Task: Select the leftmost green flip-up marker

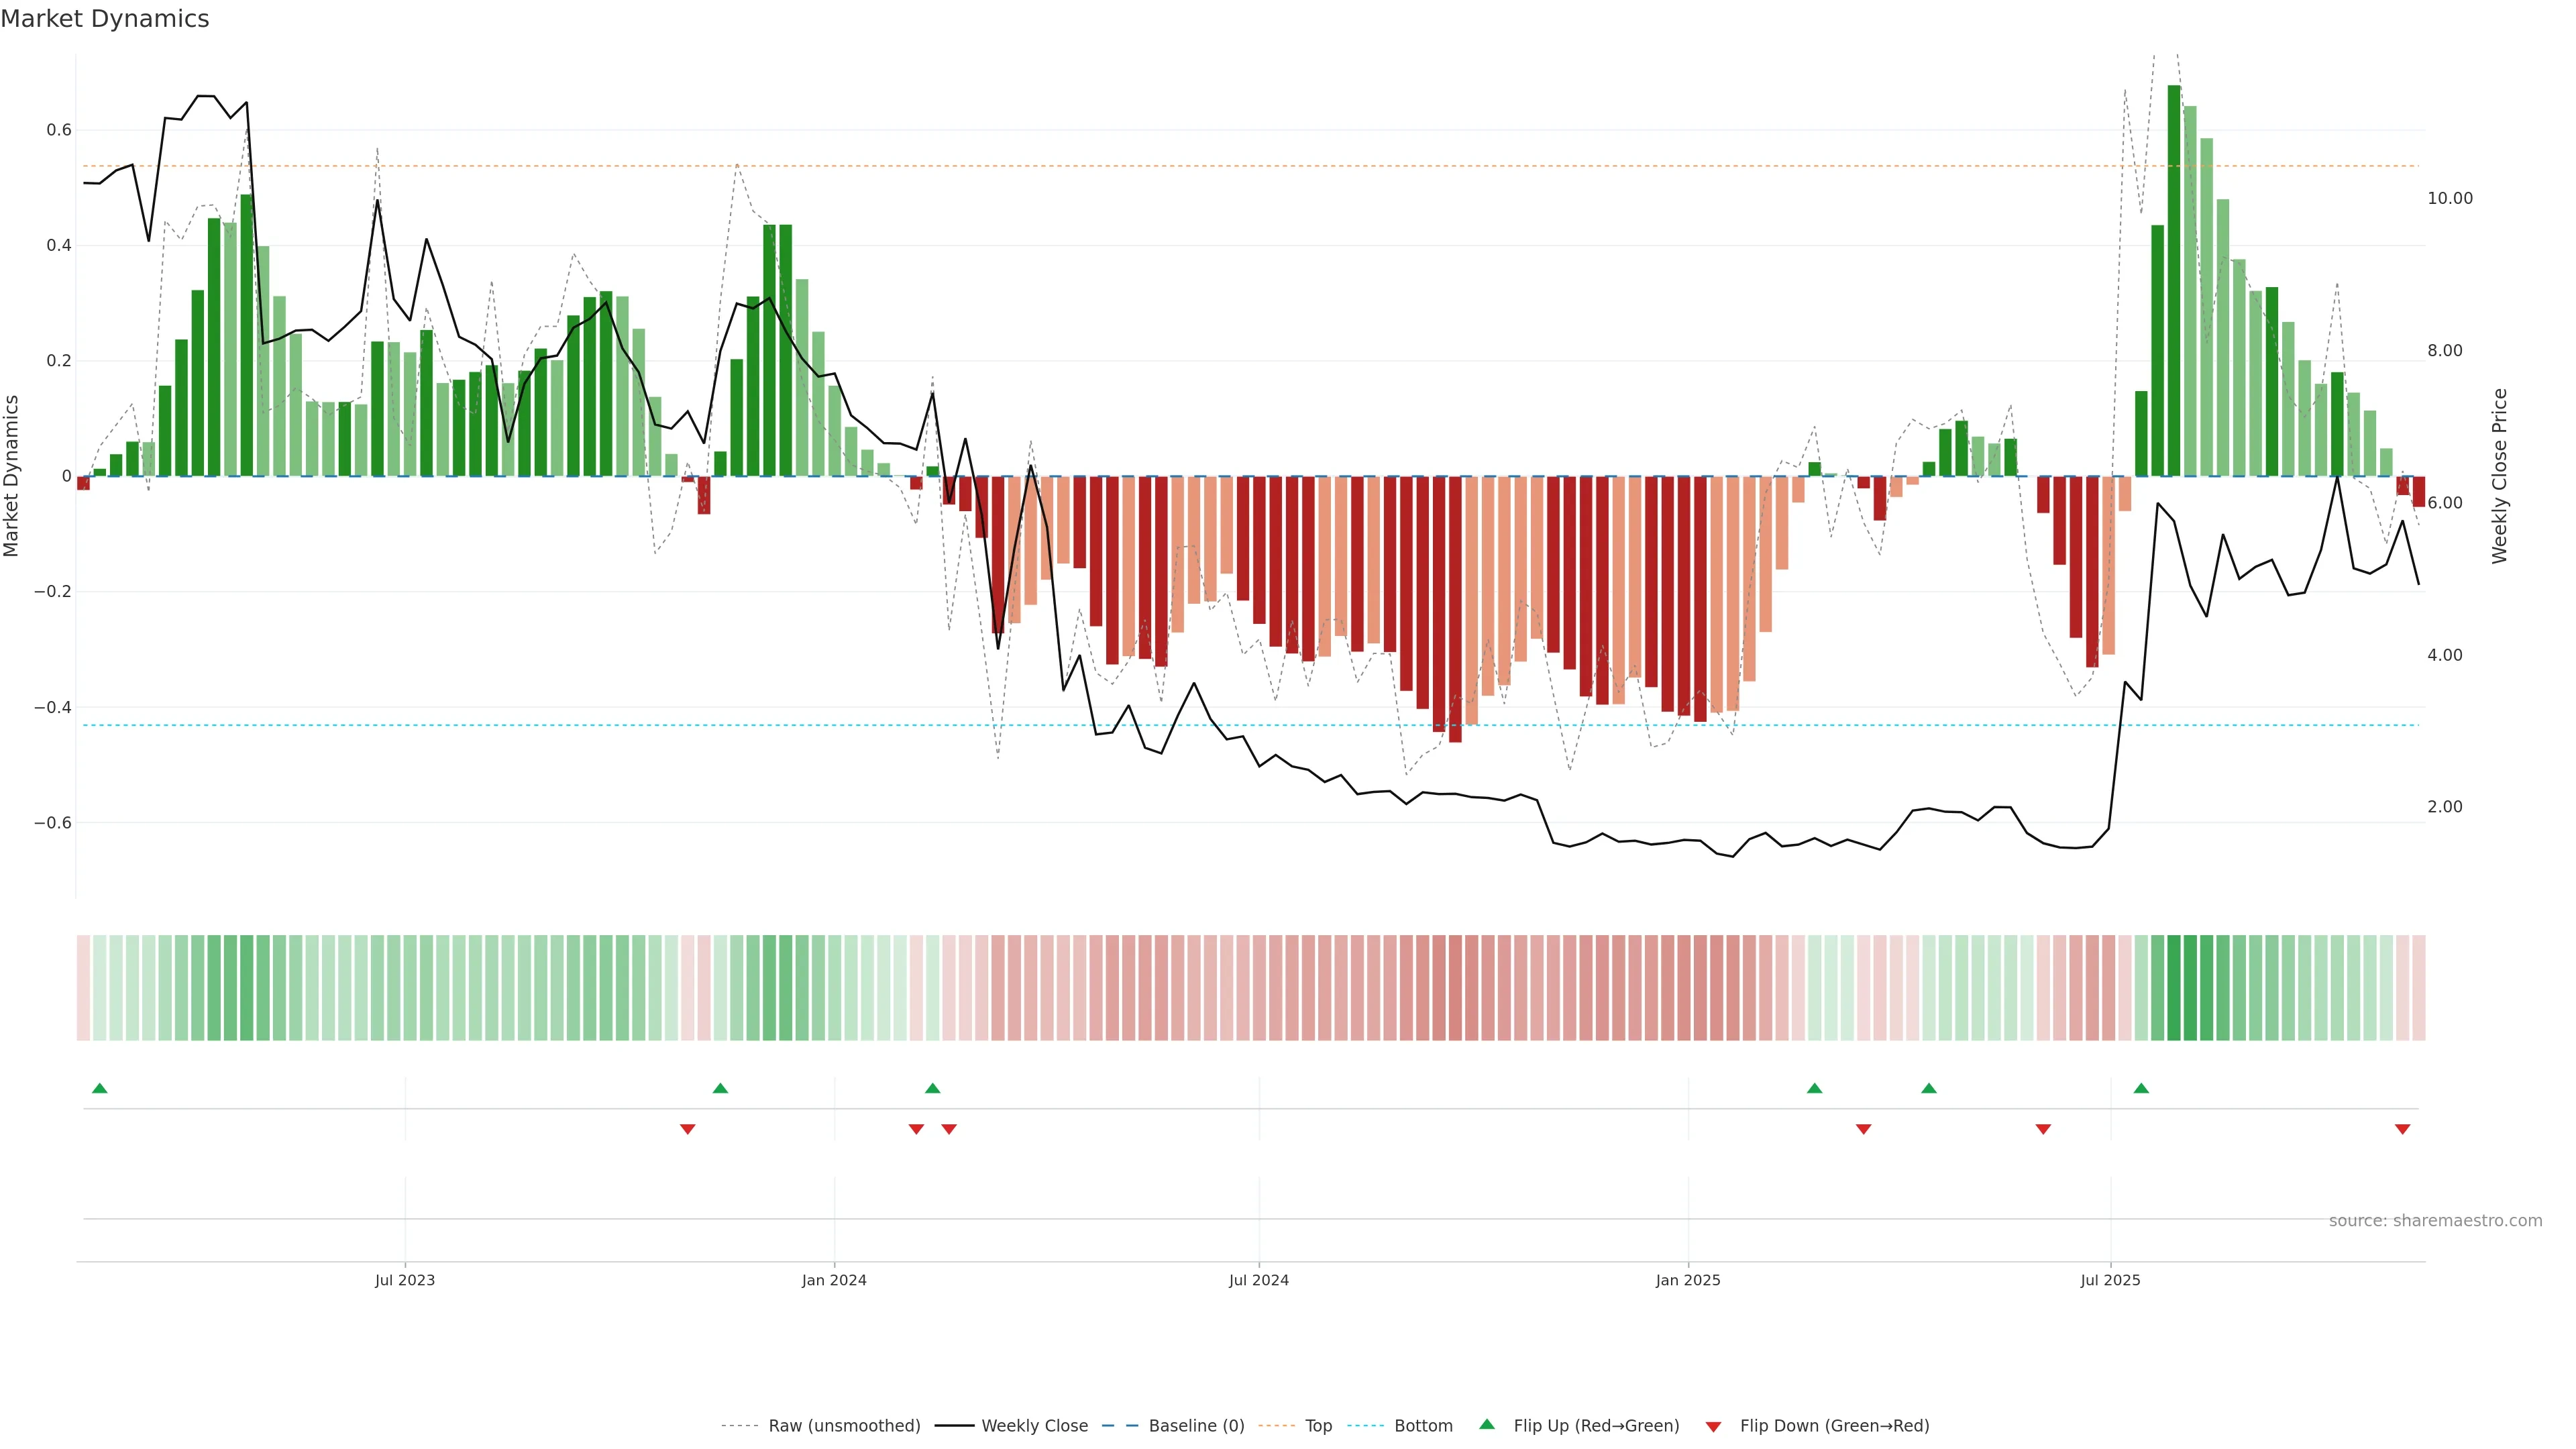Action: coord(99,1088)
